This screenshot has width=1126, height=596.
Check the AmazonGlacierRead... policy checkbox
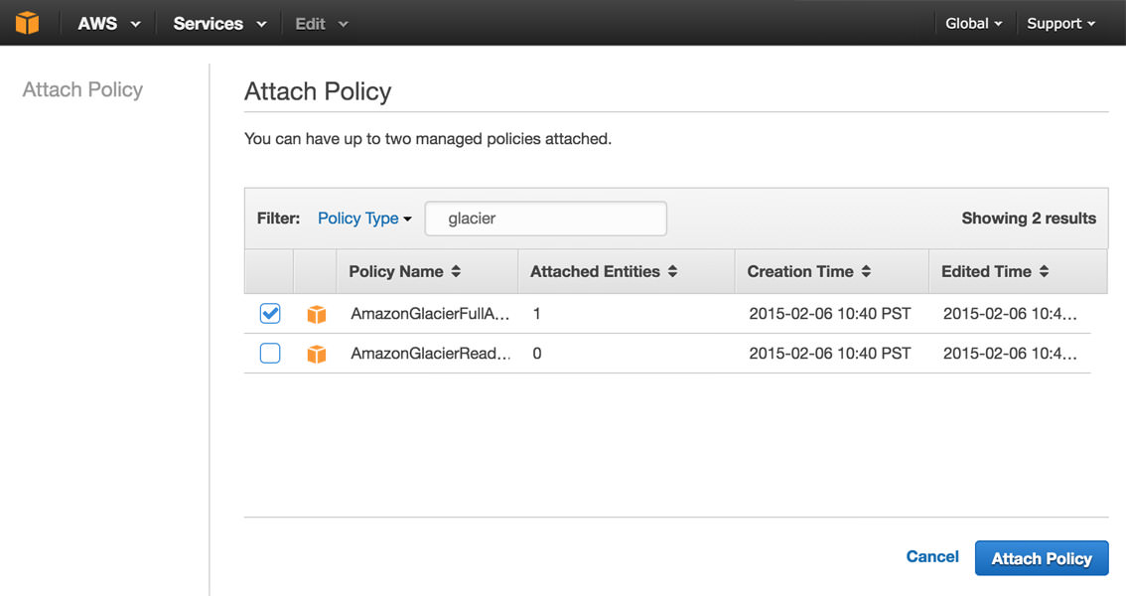[270, 354]
